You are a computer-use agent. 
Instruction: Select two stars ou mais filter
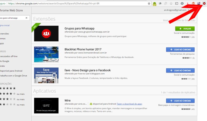click(x=12, y=105)
